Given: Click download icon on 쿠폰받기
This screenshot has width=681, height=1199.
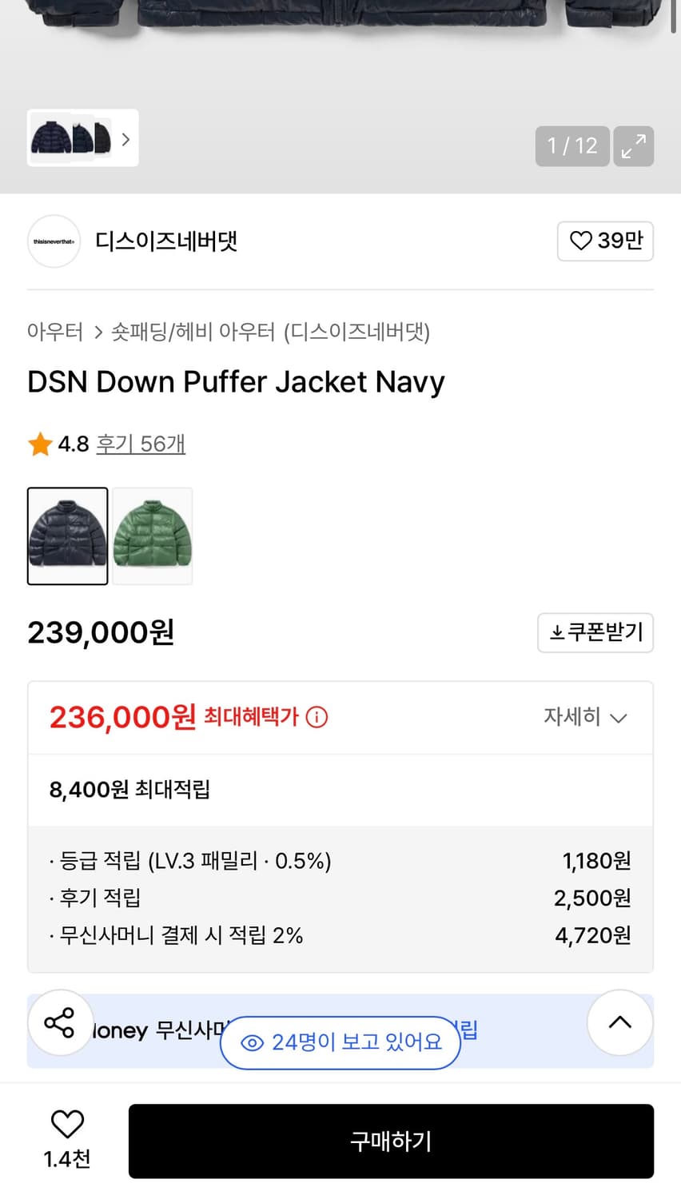Looking at the screenshot, I should pyautogui.click(x=557, y=633).
